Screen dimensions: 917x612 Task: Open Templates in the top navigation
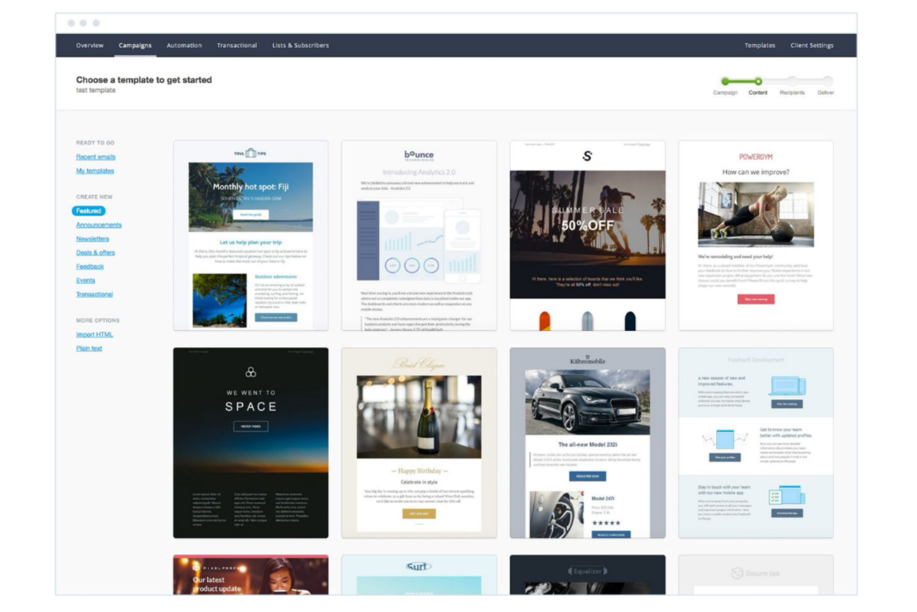point(760,45)
